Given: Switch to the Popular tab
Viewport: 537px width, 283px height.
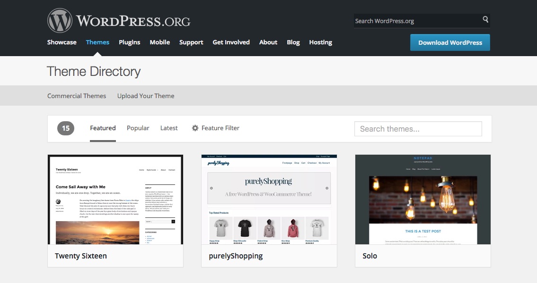Looking at the screenshot, I should point(138,128).
